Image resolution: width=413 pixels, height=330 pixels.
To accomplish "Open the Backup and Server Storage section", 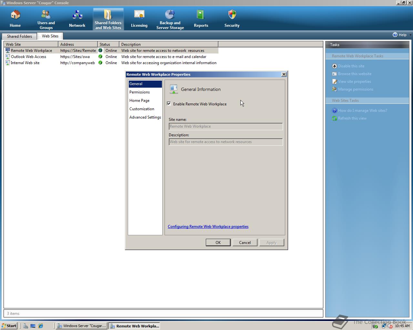I will click(170, 19).
